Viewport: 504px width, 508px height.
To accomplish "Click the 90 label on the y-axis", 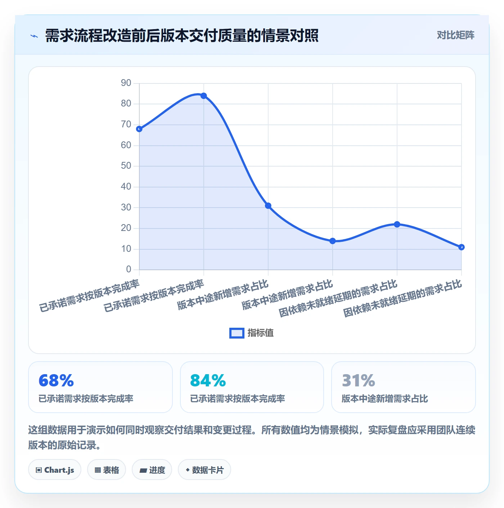I will [126, 83].
